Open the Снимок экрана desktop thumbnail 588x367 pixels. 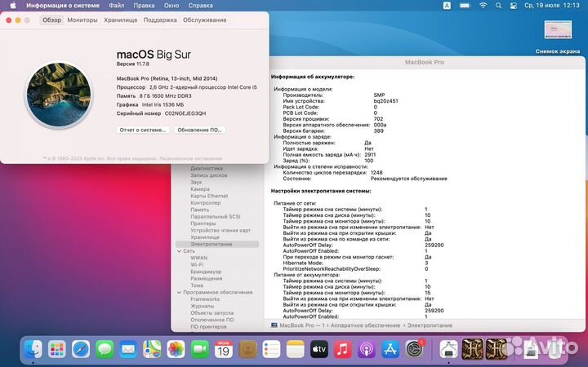pyautogui.click(x=558, y=30)
